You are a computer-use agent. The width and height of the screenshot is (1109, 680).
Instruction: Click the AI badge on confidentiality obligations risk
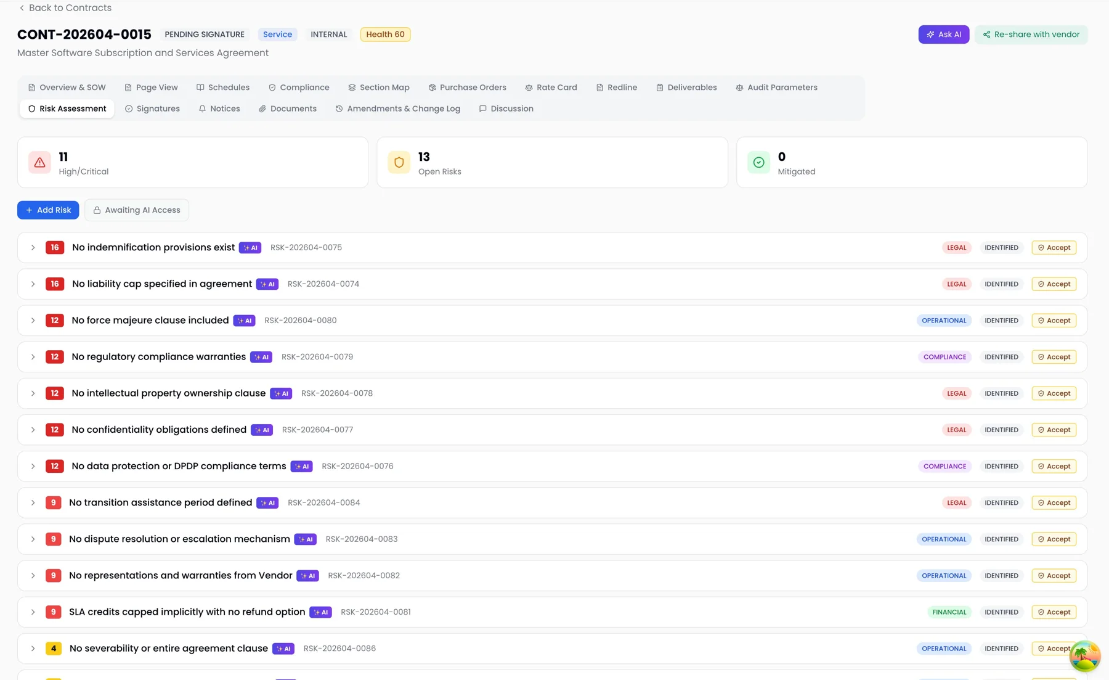(262, 430)
